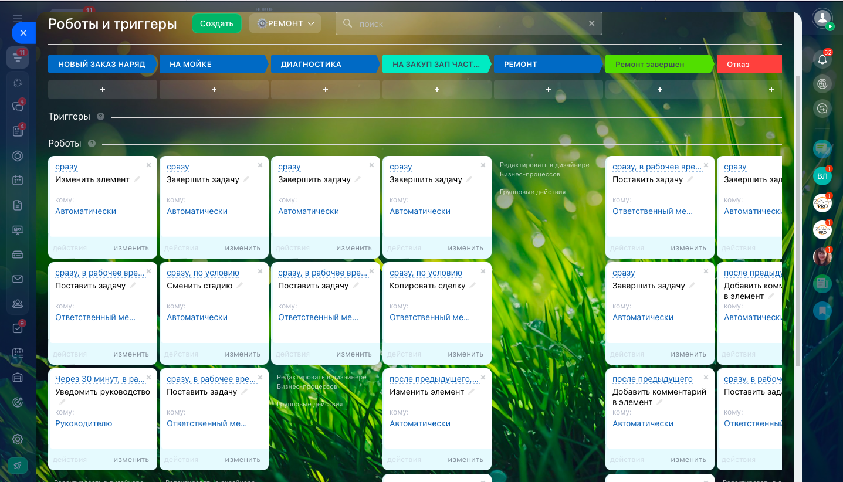Clear the search field with X icon
The image size is (843, 482).
tap(591, 23)
